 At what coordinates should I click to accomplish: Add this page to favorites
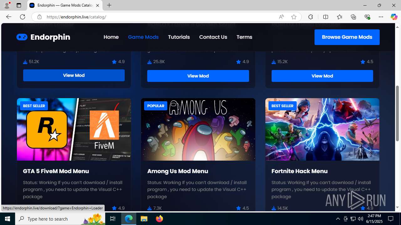coord(294,17)
